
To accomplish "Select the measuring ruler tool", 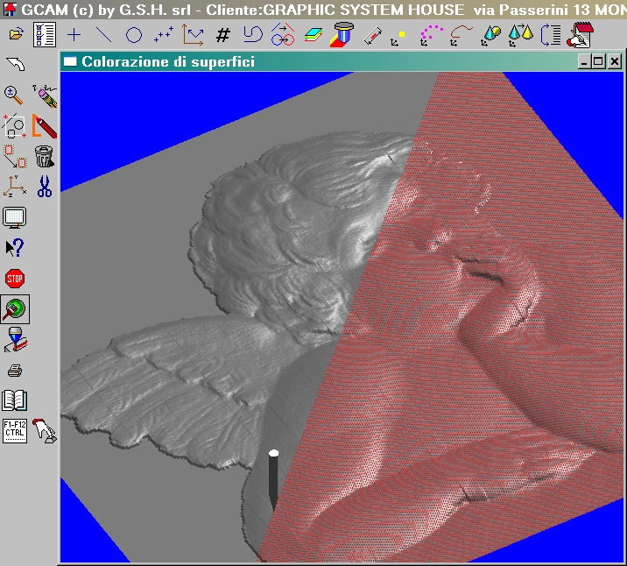I will click(372, 35).
